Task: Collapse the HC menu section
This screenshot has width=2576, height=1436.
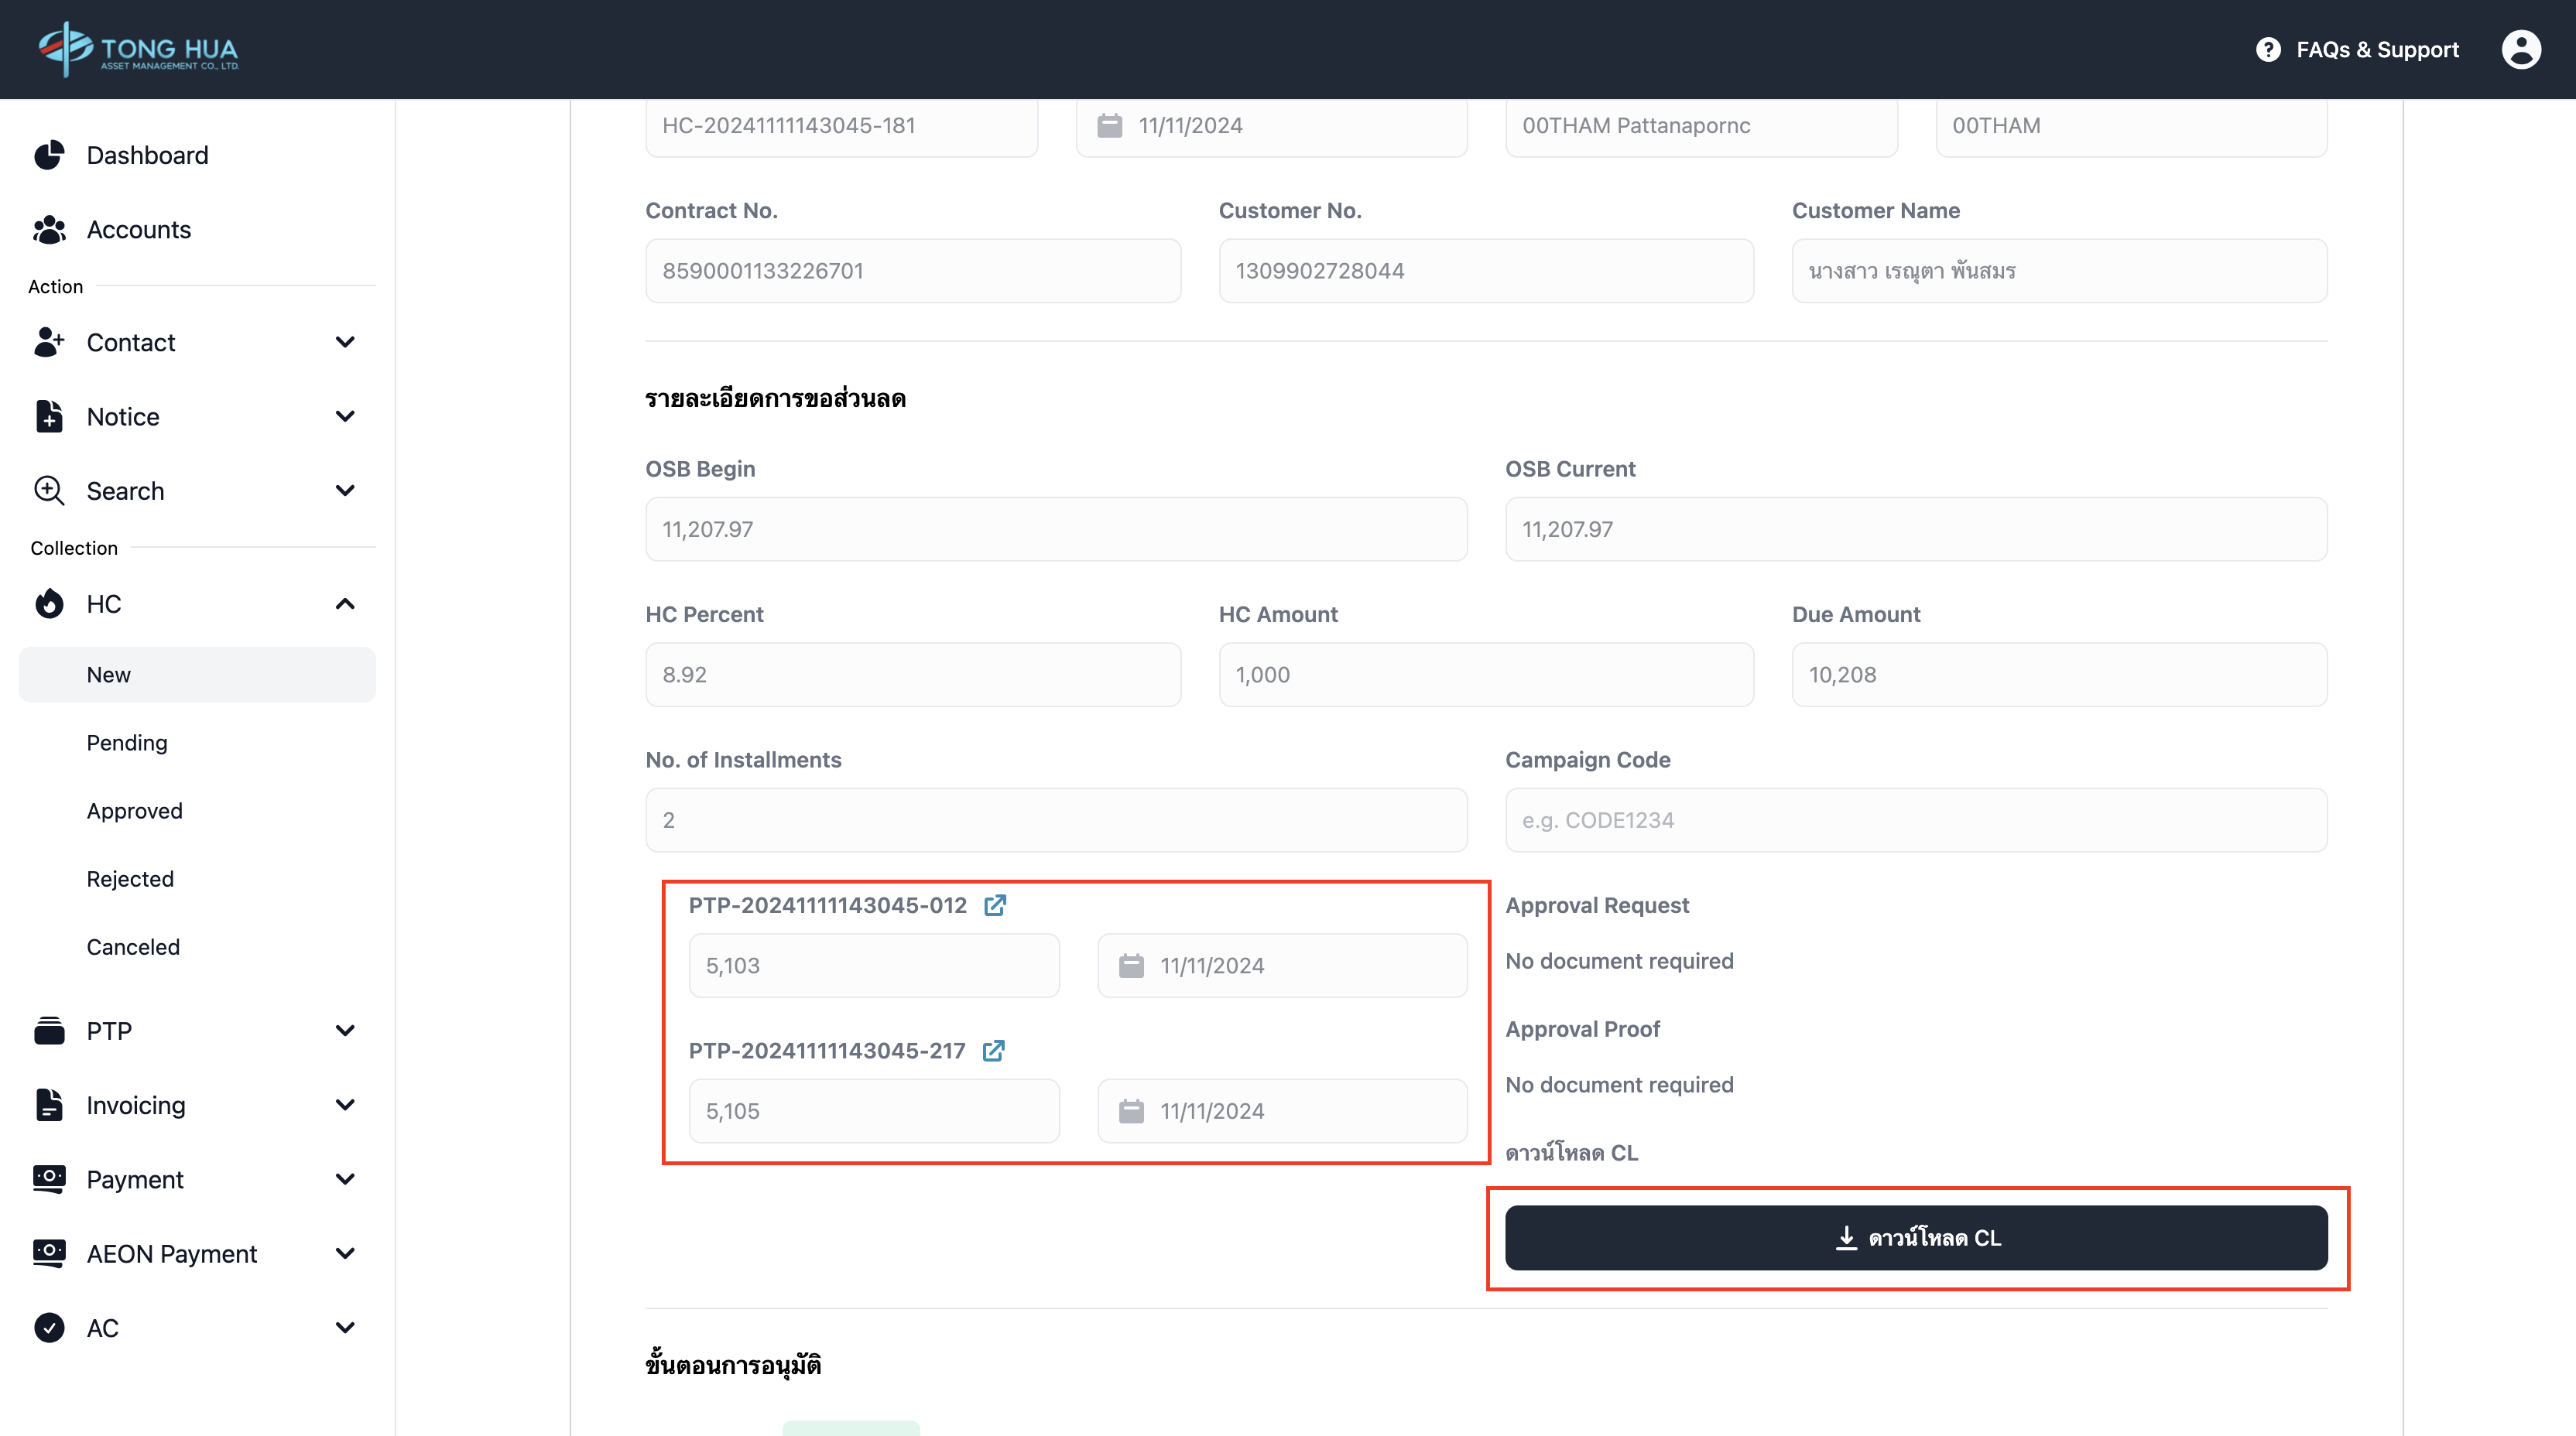Action: coord(345,603)
